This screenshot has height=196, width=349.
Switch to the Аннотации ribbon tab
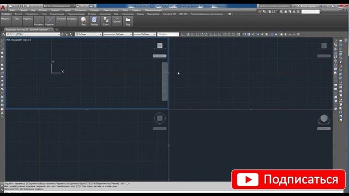point(105,14)
